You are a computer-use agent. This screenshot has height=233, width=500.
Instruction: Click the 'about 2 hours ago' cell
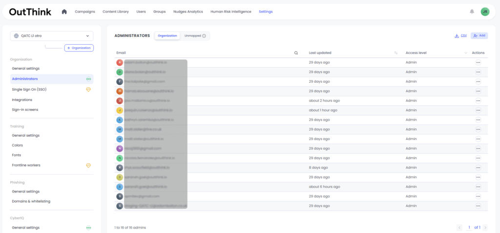pyautogui.click(x=324, y=101)
